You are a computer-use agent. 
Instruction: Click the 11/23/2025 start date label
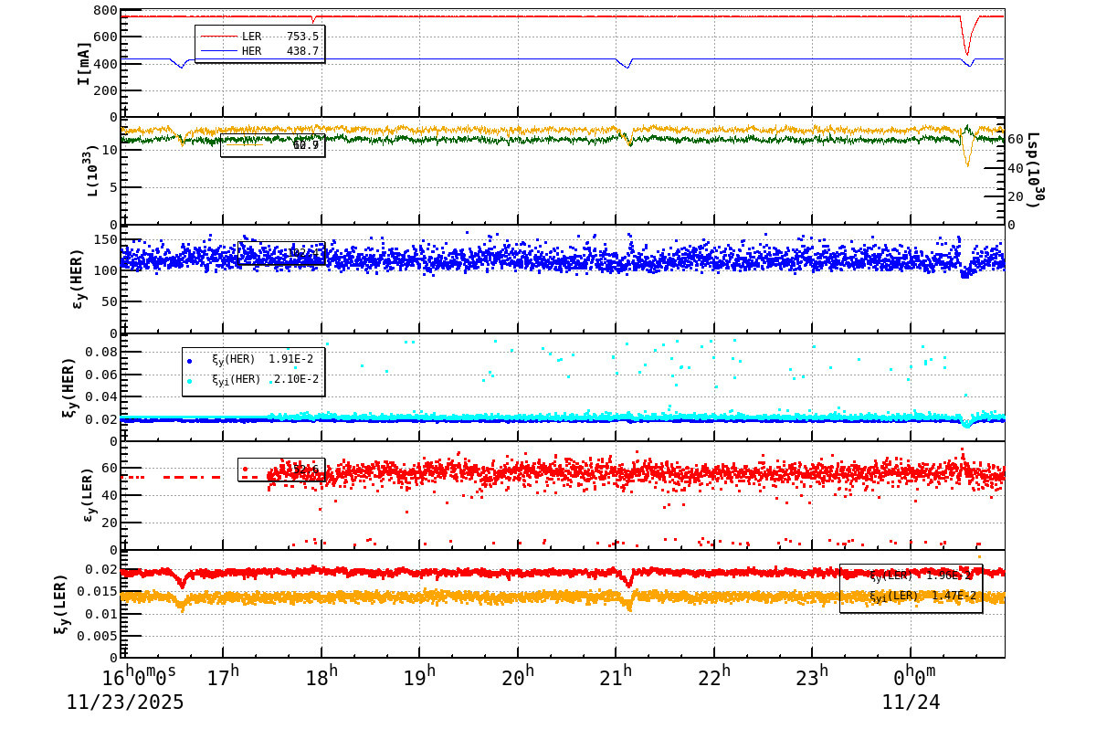pyautogui.click(x=125, y=703)
